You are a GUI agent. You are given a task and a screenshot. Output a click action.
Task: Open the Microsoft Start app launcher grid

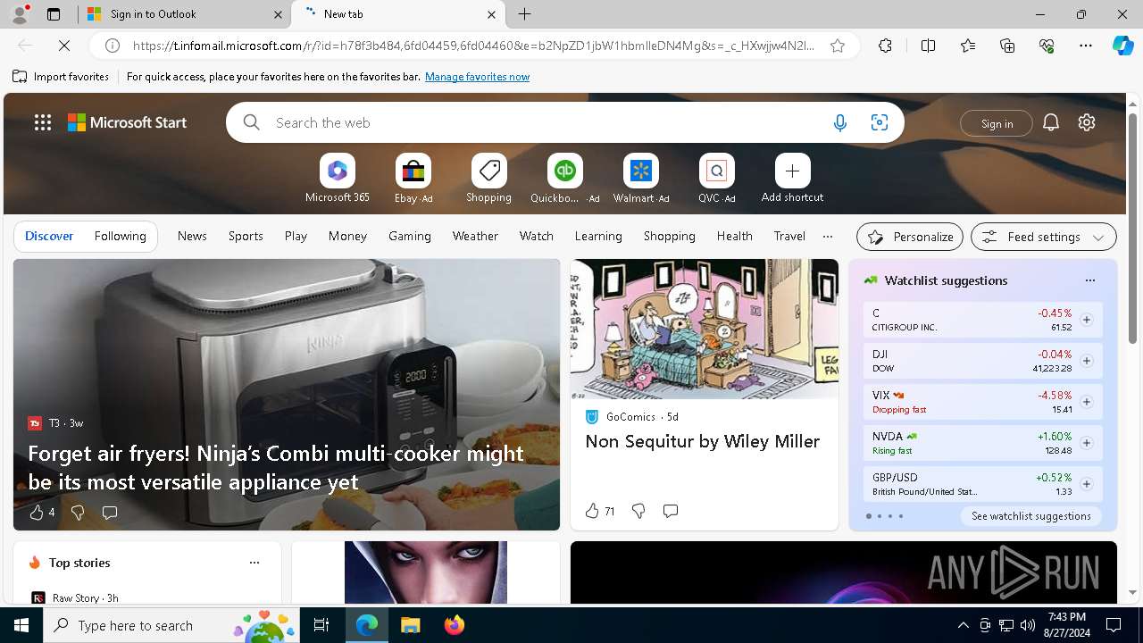click(x=43, y=122)
